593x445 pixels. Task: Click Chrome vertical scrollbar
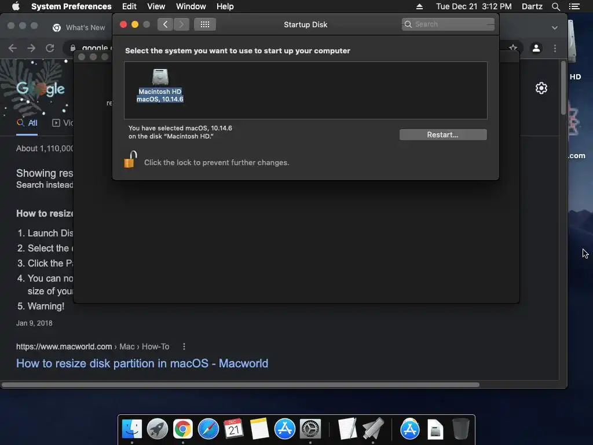(563, 88)
